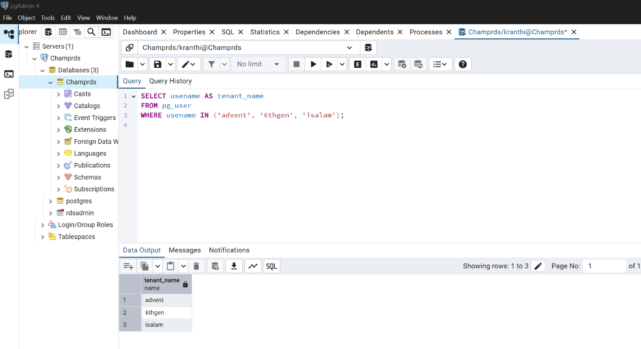Click the Search Objects magnifier icon
This screenshot has height=349, width=641.
(x=91, y=32)
